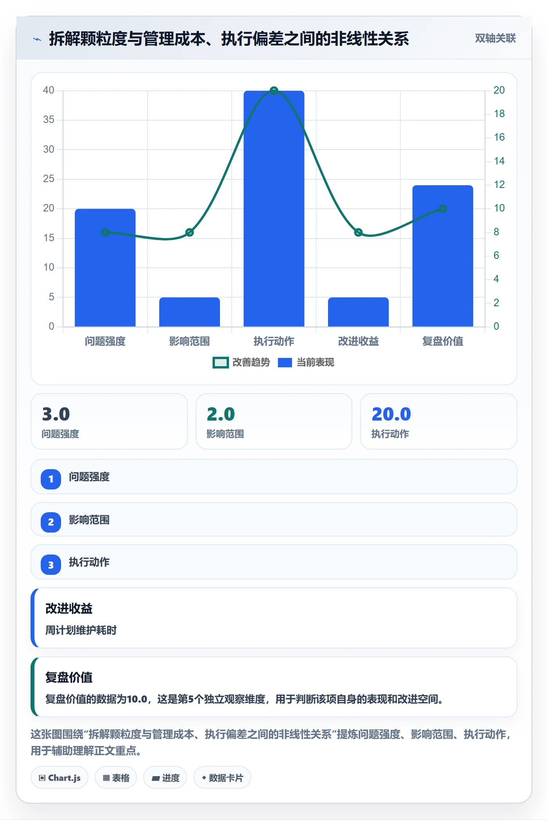Click the blue 当前表现 legend swatch
The width and height of the screenshot is (548, 820).
(x=285, y=363)
